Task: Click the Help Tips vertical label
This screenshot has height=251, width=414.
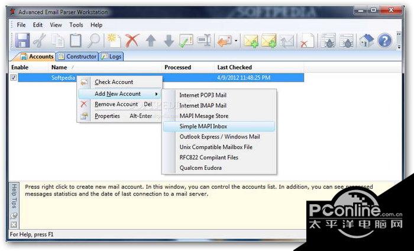Action: 14,196
